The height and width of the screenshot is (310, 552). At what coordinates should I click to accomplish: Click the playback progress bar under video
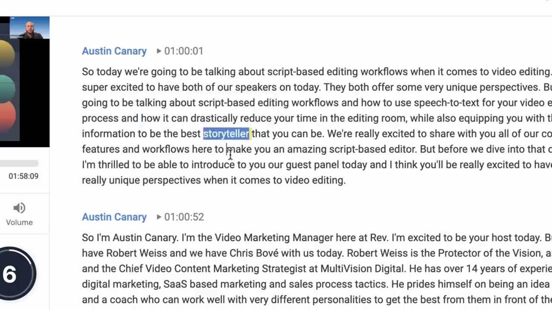pyautogui.click(x=19, y=163)
